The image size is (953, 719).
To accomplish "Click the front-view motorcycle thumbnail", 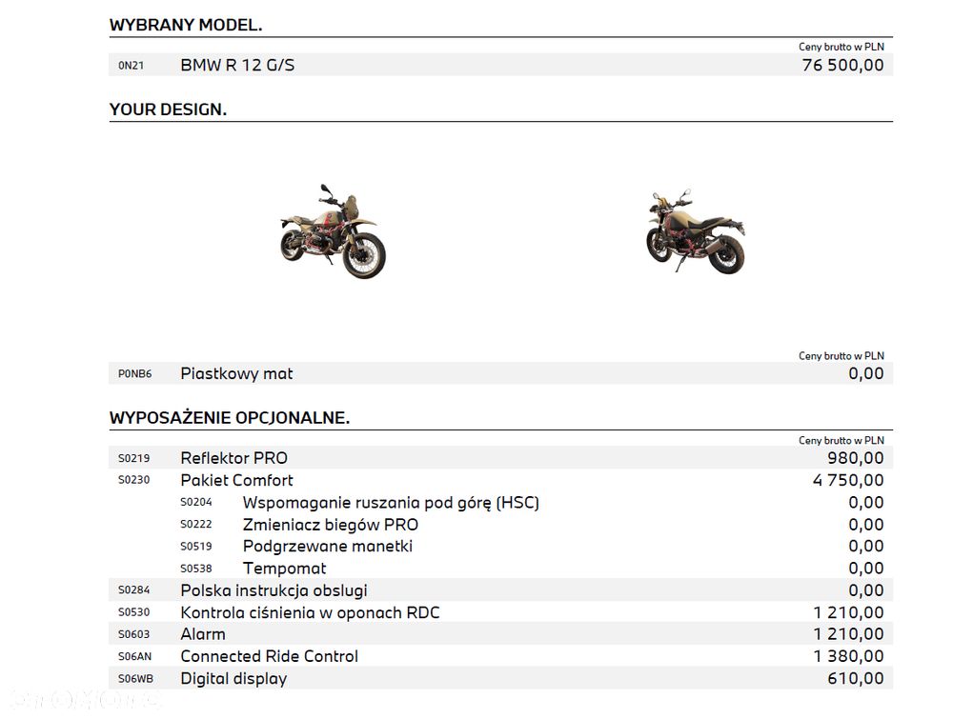I will point(333,231).
